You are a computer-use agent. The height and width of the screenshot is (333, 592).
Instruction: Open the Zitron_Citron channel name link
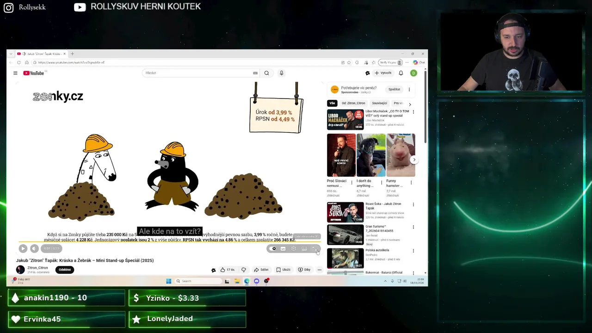pyautogui.click(x=37, y=268)
